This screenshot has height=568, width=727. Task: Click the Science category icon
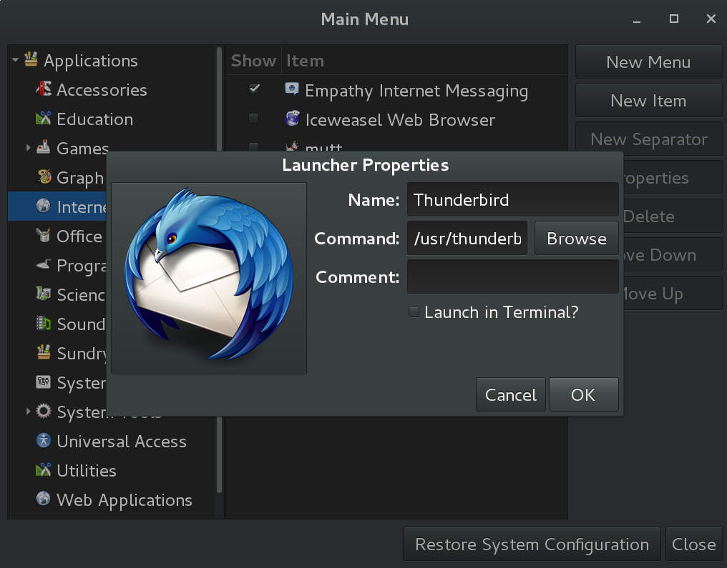tap(44, 294)
